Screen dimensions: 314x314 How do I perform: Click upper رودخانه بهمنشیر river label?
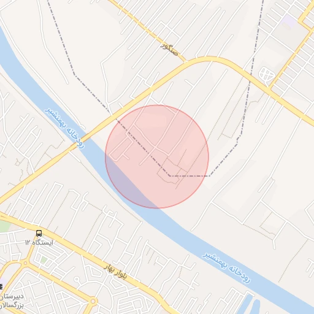click(64, 128)
